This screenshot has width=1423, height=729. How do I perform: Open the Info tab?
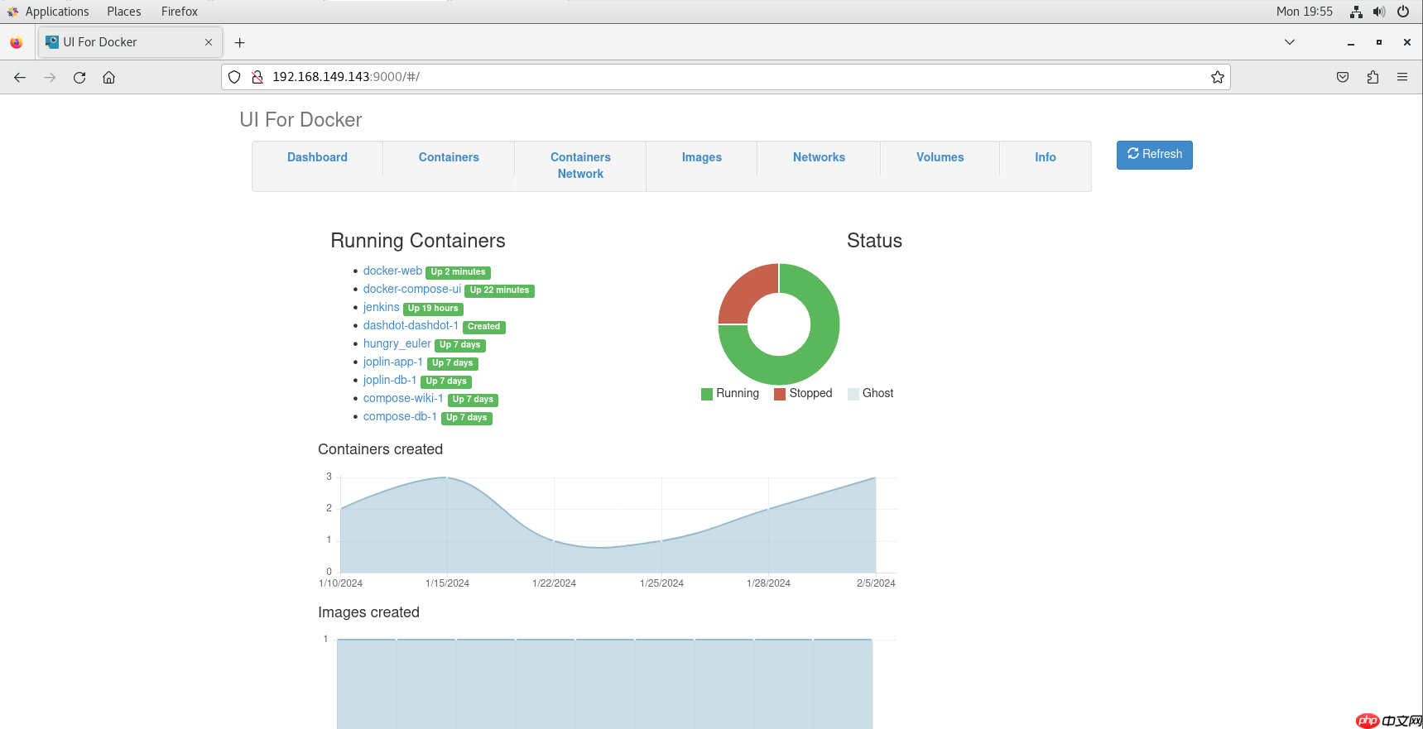click(x=1046, y=157)
